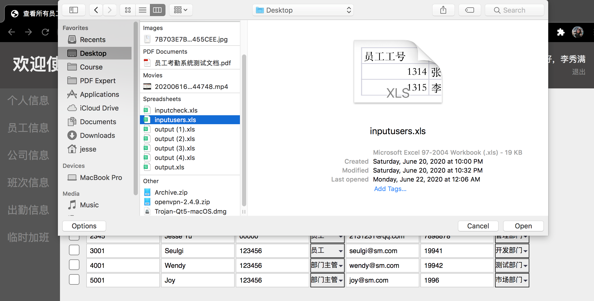Select column view mode button

pos(157,10)
